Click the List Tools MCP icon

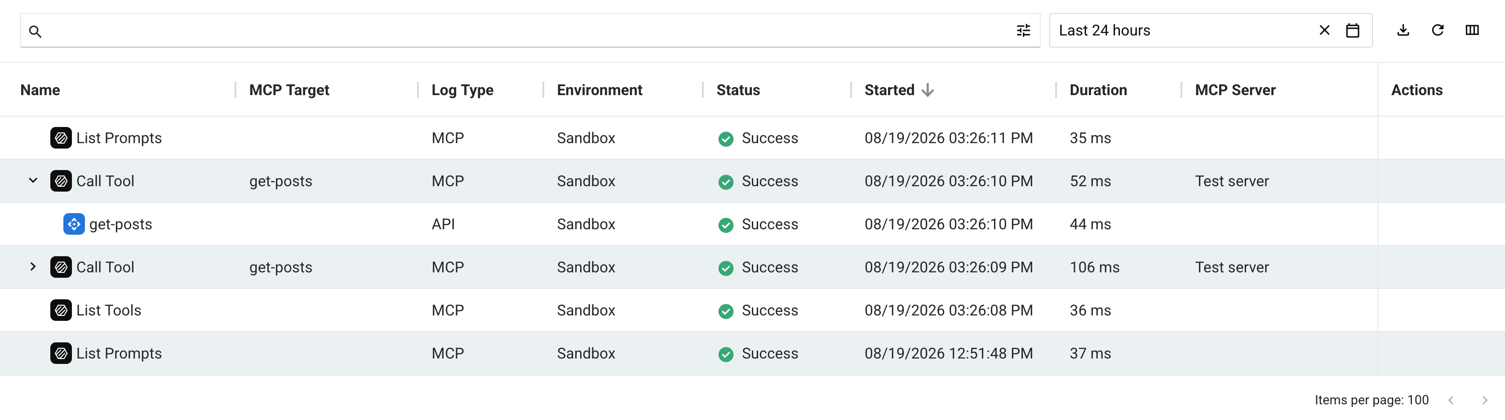[x=61, y=311]
